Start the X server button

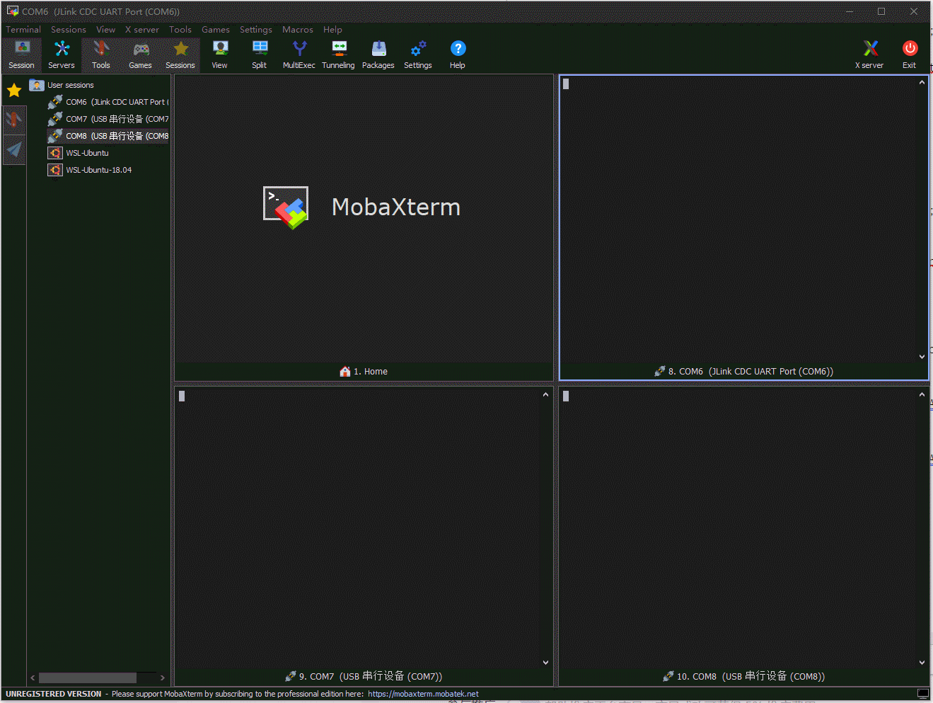[870, 55]
